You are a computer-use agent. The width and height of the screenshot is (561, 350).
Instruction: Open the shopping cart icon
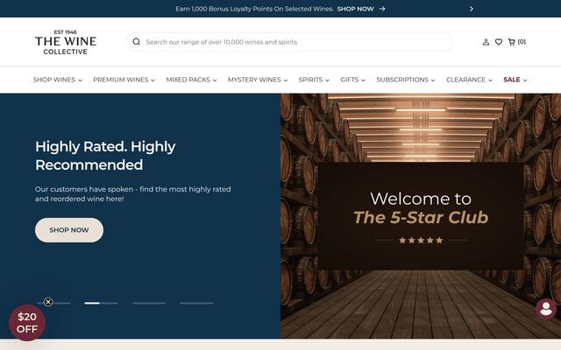[511, 42]
